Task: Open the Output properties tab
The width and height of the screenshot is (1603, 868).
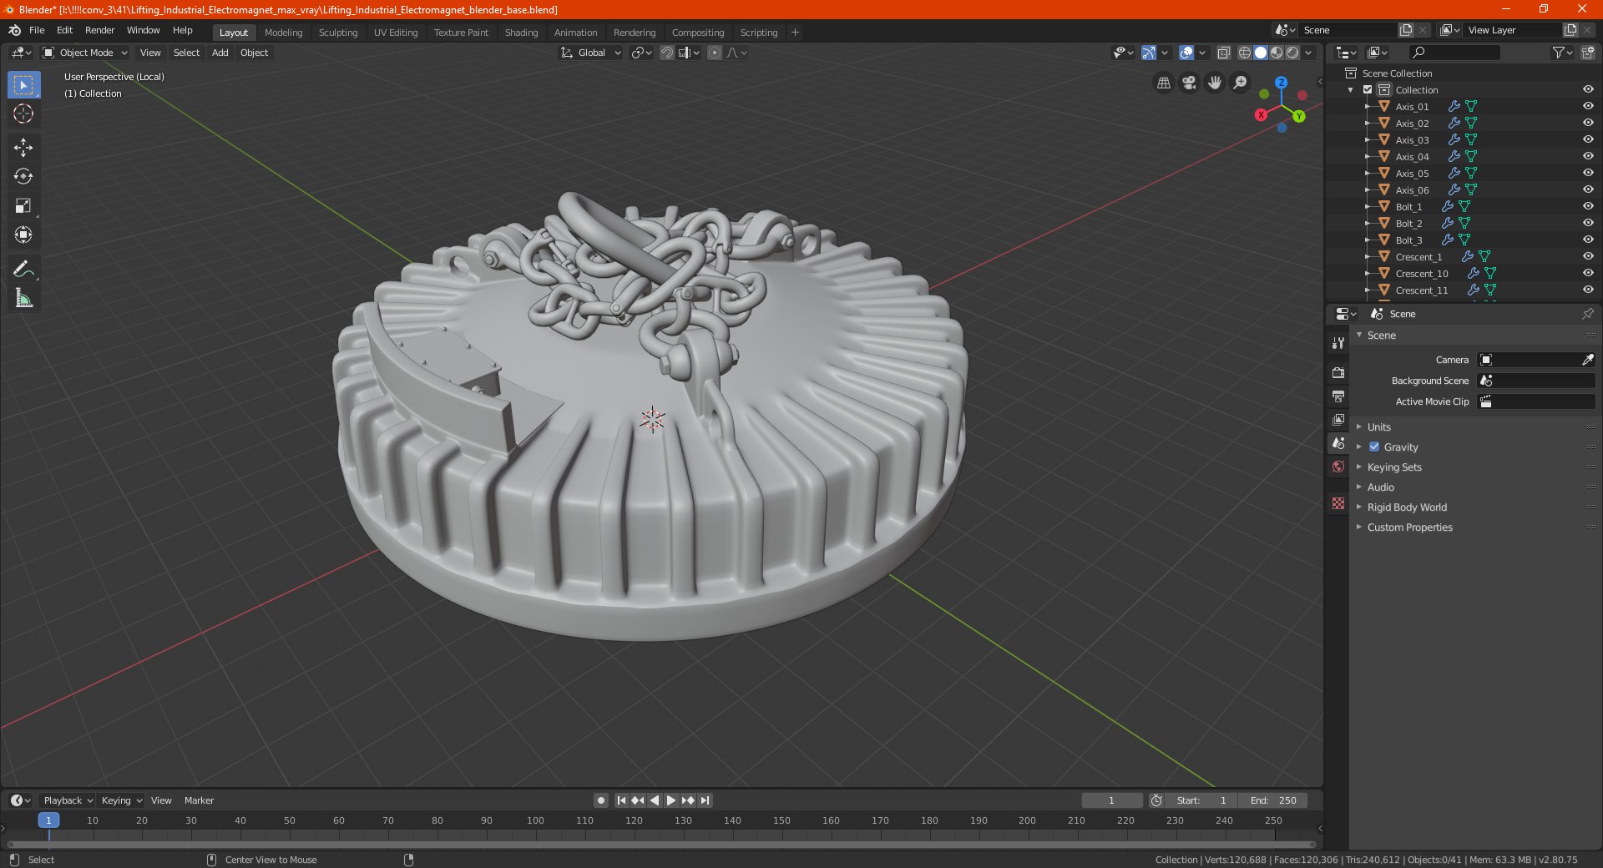Action: point(1338,396)
